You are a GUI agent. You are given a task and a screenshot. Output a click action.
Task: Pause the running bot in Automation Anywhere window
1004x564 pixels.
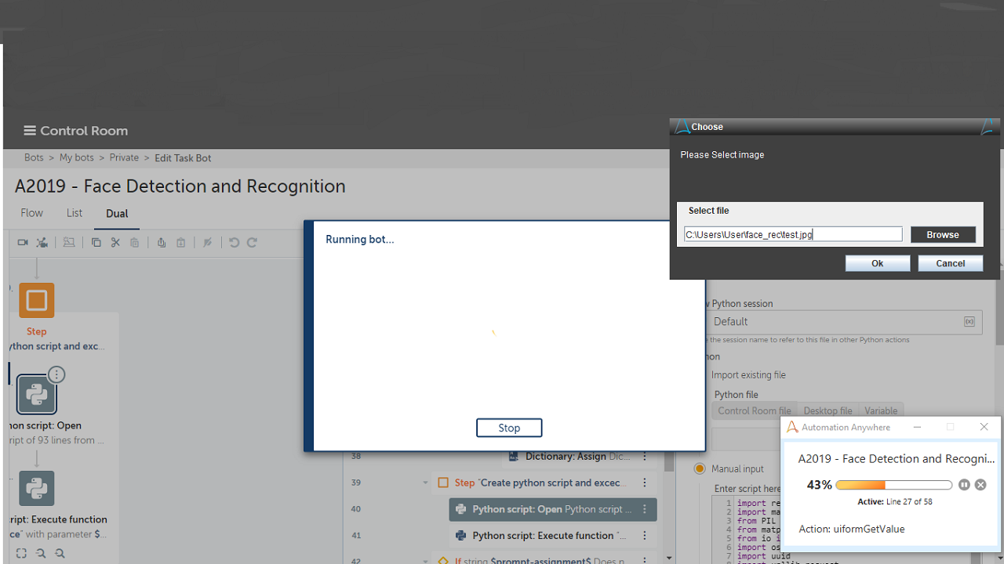tap(964, 485)
